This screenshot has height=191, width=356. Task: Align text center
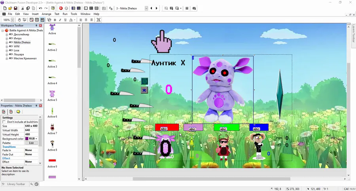(x=86, y=20)
